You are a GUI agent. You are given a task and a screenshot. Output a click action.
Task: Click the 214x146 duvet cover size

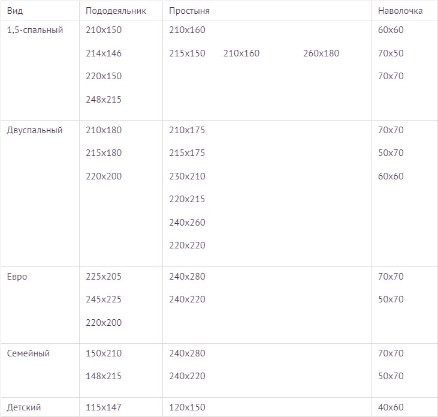click(x=104, y=53)
